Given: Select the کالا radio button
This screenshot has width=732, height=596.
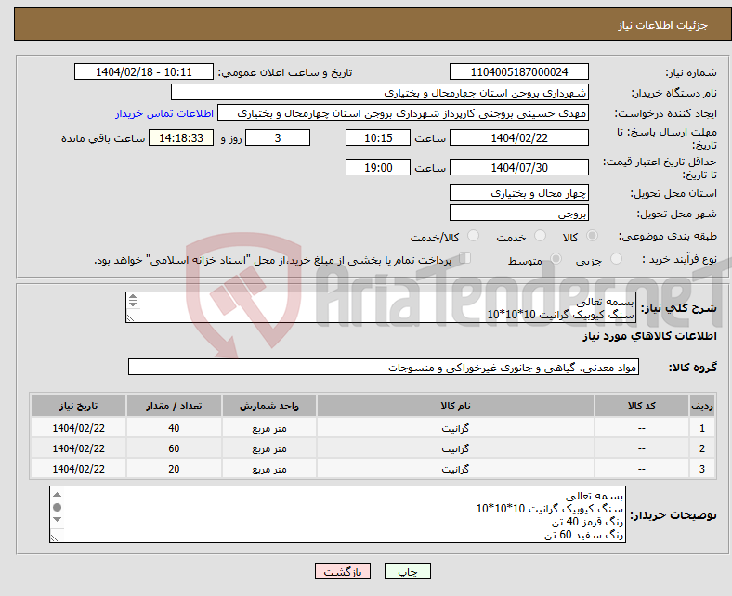Looking at the screenshot, I should tap(592, 236).
